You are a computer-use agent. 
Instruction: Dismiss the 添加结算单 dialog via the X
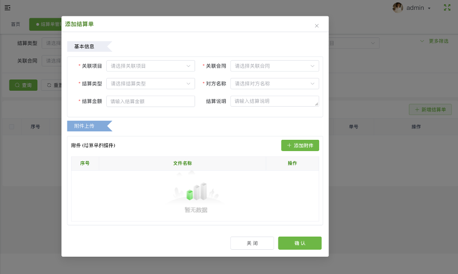click(x=317, y=25)
